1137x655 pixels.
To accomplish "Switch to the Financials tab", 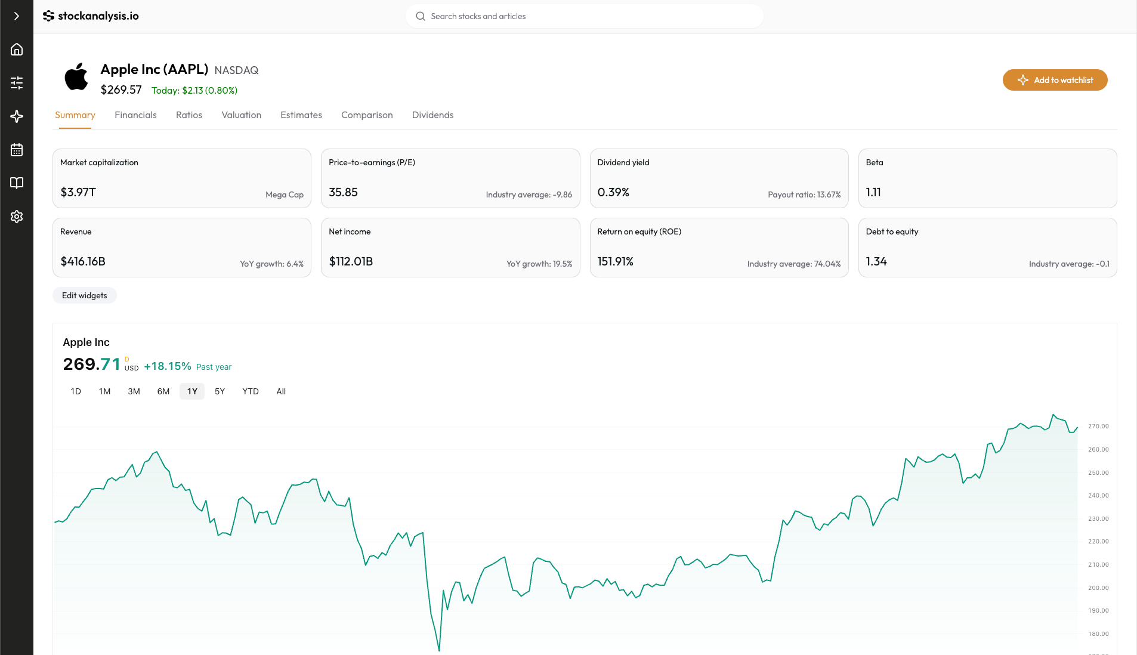I will click(x=135, y=115).
